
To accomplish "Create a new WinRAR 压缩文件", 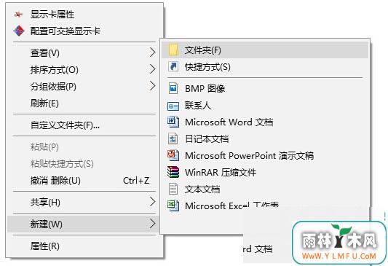I will (265, 173).
